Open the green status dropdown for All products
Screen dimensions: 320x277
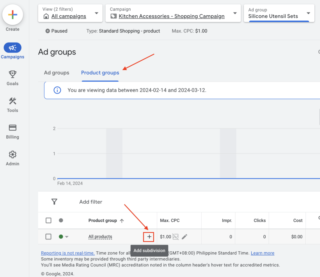[x=63, y=237]
